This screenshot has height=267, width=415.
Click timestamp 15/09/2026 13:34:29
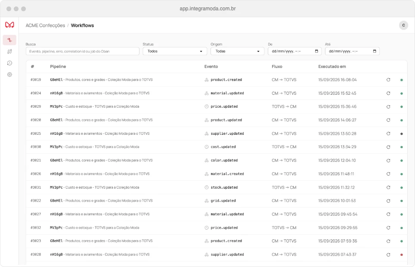pos(337,147)
